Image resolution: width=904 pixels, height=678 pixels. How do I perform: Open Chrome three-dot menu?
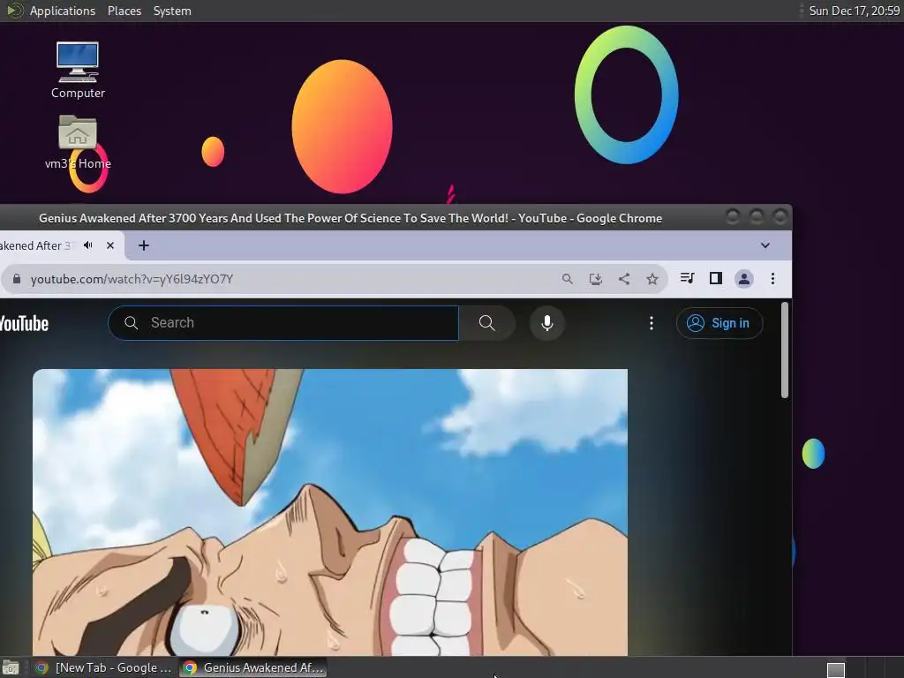click(x=772, y=279)
